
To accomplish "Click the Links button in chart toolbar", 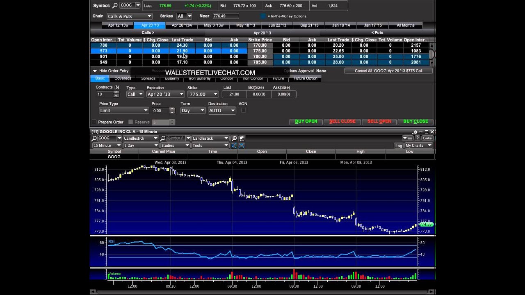I will (x=427, y=138).
